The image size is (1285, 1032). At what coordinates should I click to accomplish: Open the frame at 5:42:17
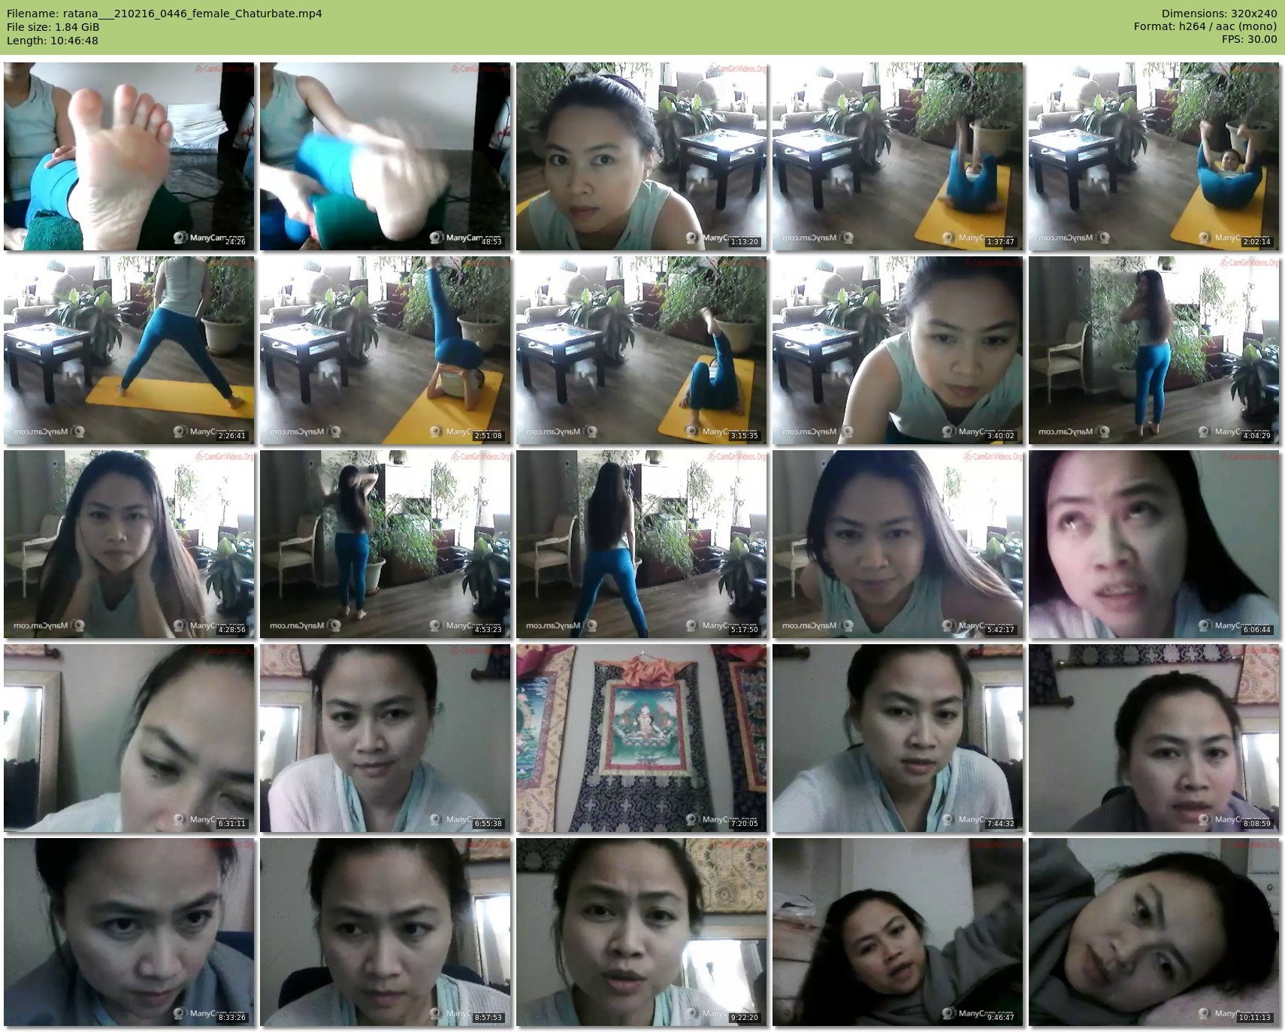point(897,544)
